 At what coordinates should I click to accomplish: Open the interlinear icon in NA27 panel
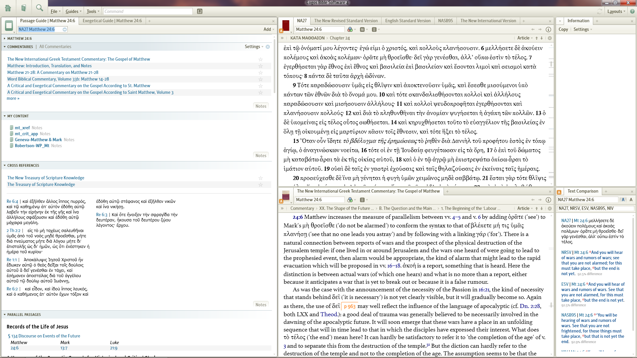pyautogui.click(x=362, y=30)
